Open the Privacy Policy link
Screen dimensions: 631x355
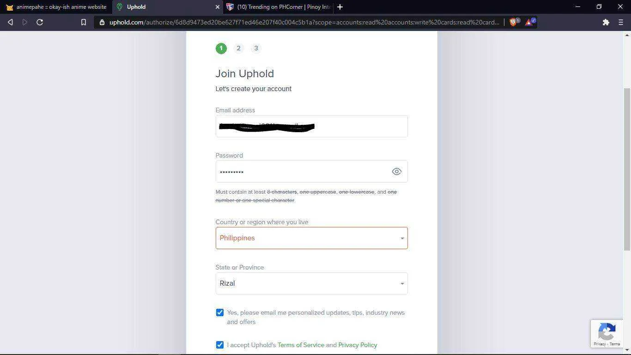tap(358, 345)
